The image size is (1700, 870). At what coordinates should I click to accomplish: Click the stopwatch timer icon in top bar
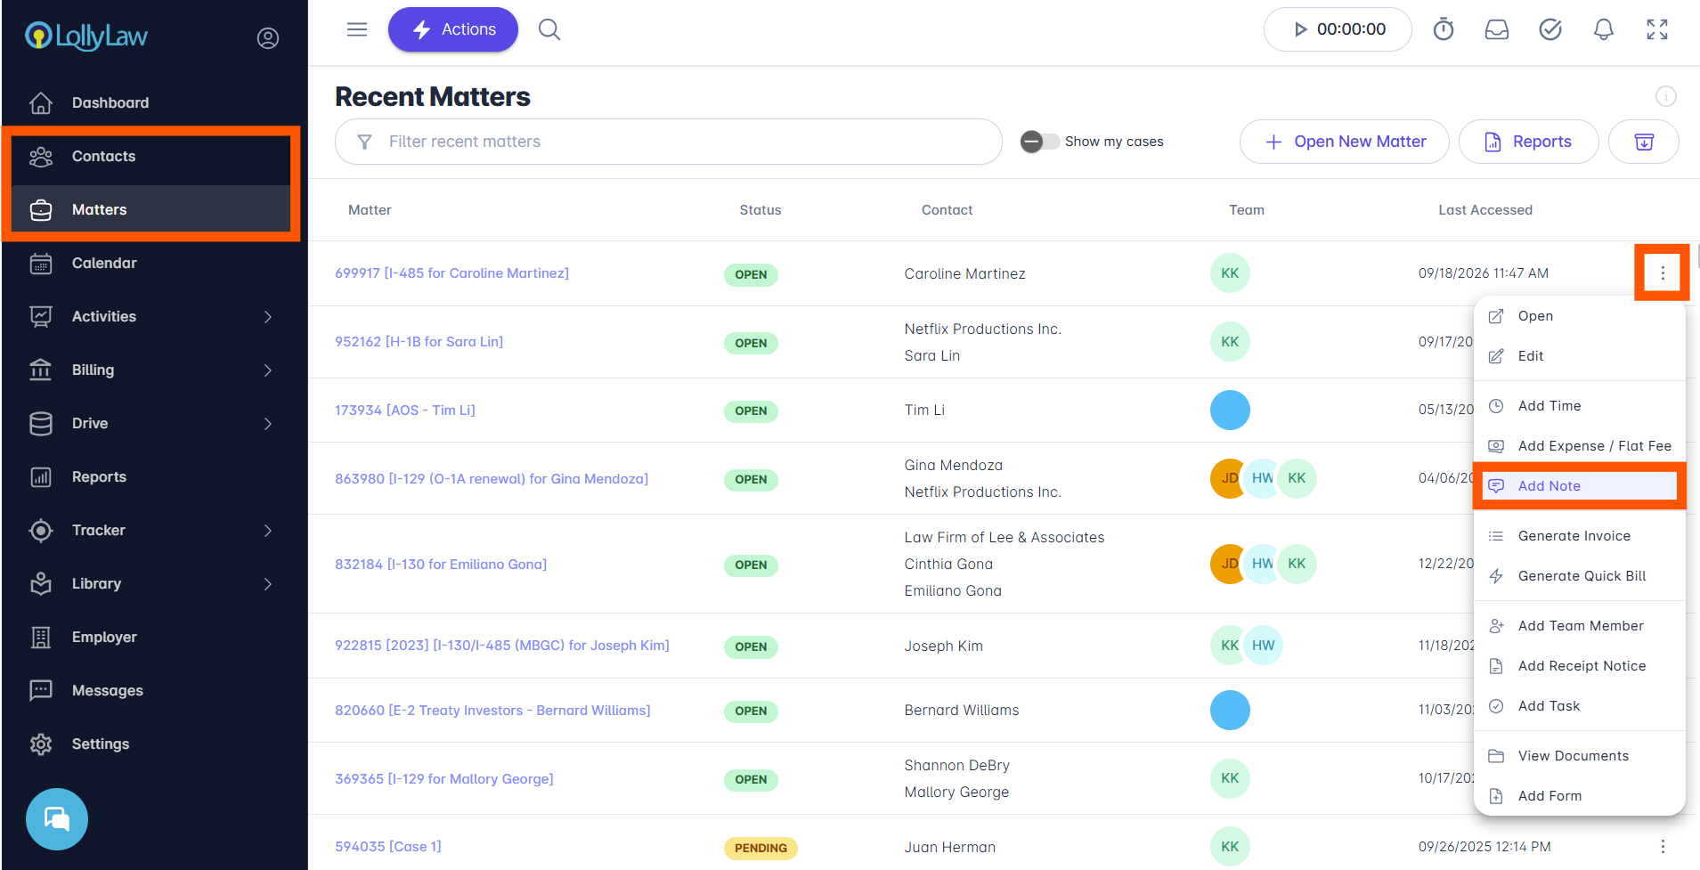[x=1444, y=29]
